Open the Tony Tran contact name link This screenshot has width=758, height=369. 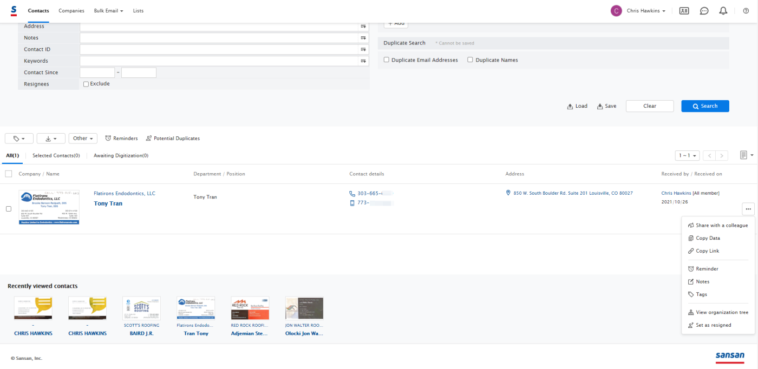click(108, 203)
